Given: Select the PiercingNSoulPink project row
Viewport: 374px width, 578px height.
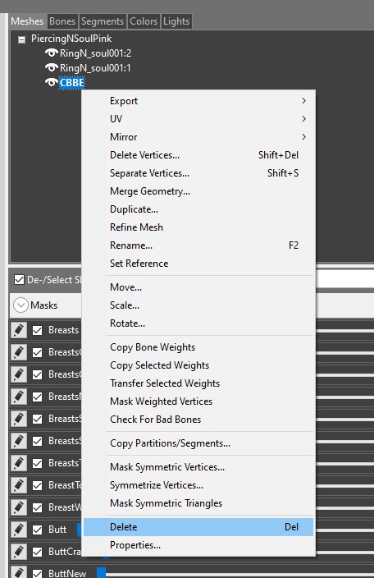Looking at the screenshot, I should click(x=71, y=39).
